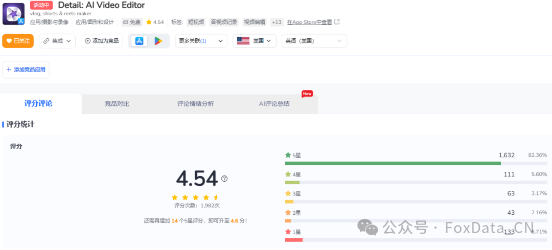The width and height of the screenshot is (552, 250).
Task: Click the 5星 green rating bar
Action: pos(416,163)
